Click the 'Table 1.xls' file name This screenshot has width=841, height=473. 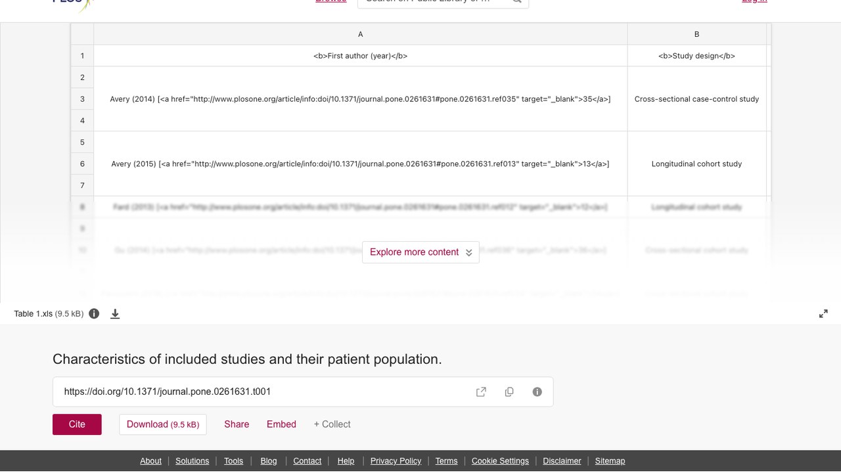click(x=33, y=314)
